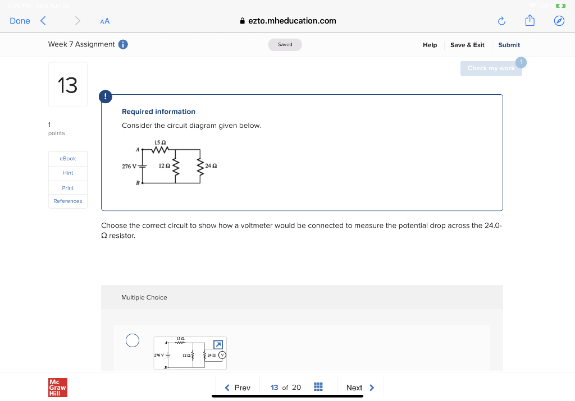Tap the Help menu item
The height and width of the screenshot is (401, 575).
tap(430, 45)
